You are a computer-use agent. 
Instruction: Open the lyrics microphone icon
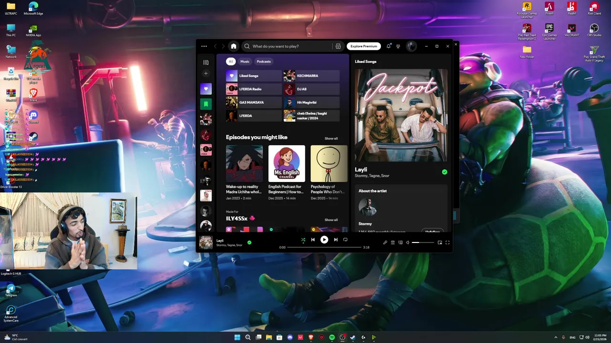pos(385,242)
